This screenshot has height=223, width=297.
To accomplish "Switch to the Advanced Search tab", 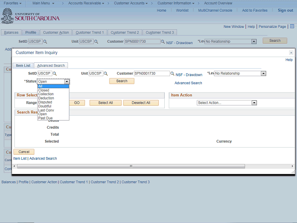I will pos(51,66).
